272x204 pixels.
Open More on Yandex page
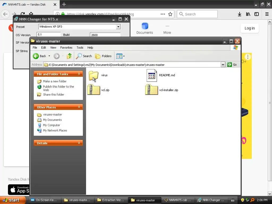pos(167,29)
